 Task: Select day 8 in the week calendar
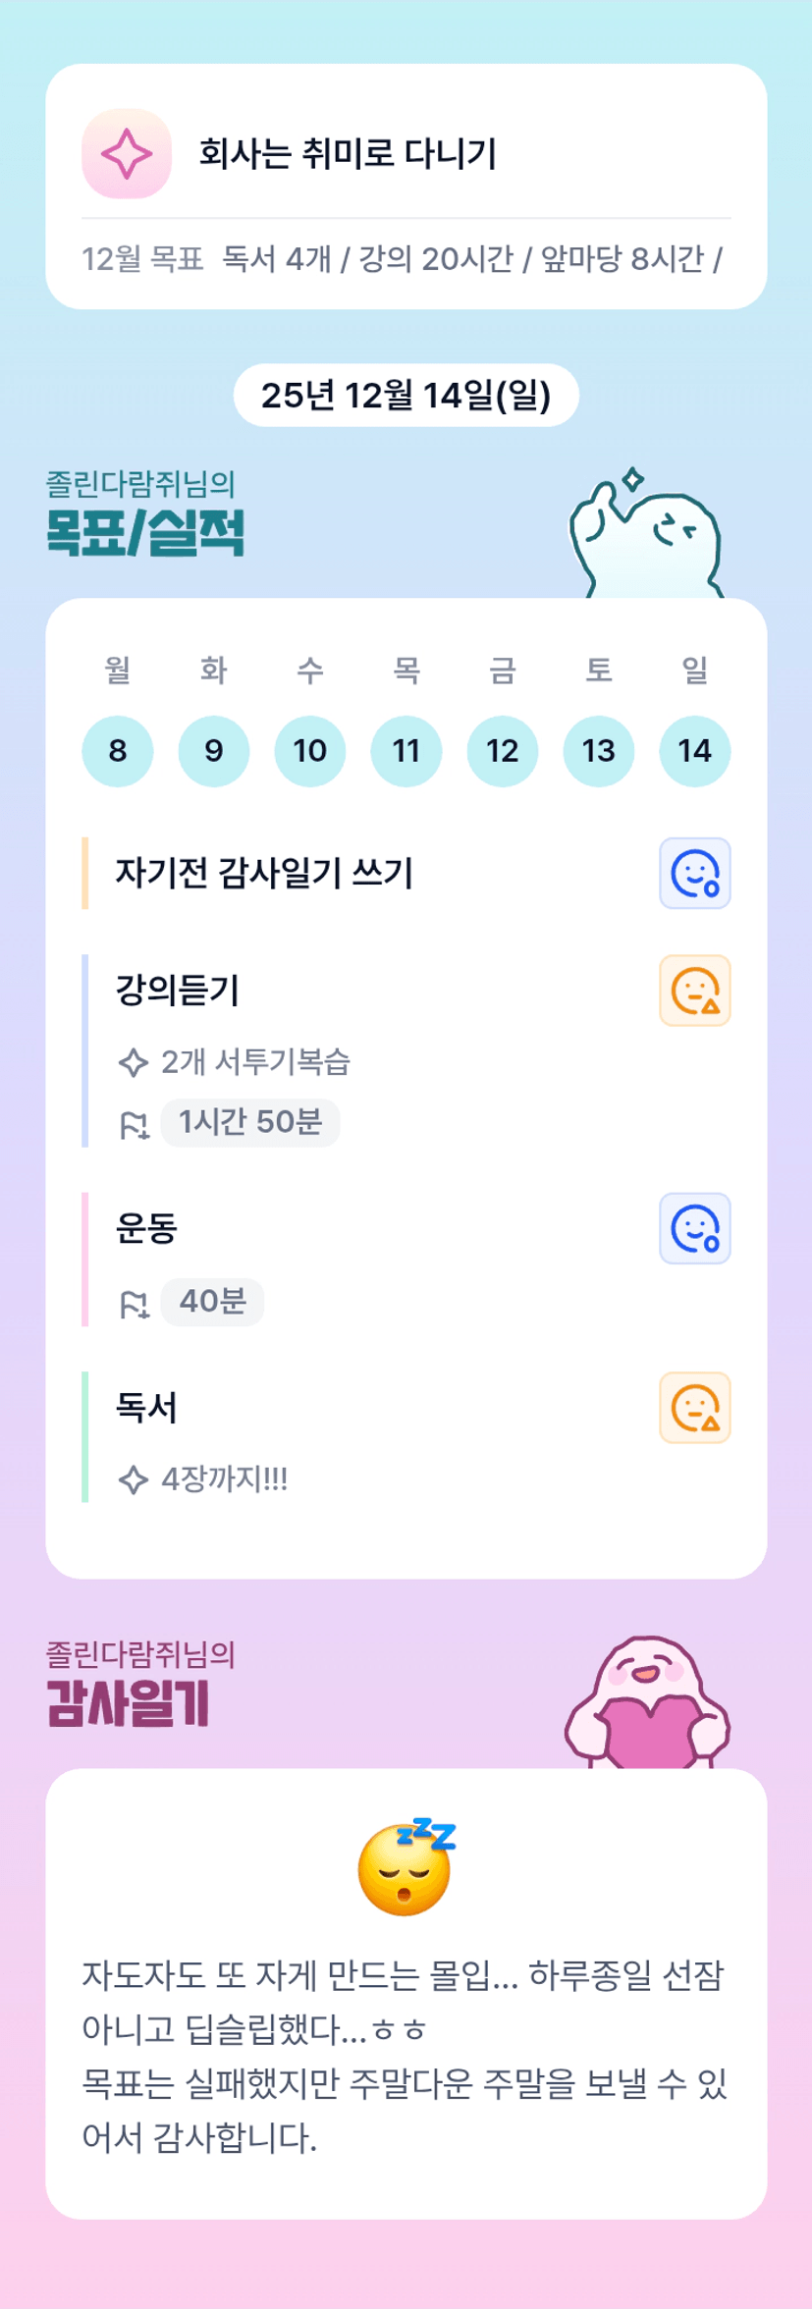tap(118, 751)
